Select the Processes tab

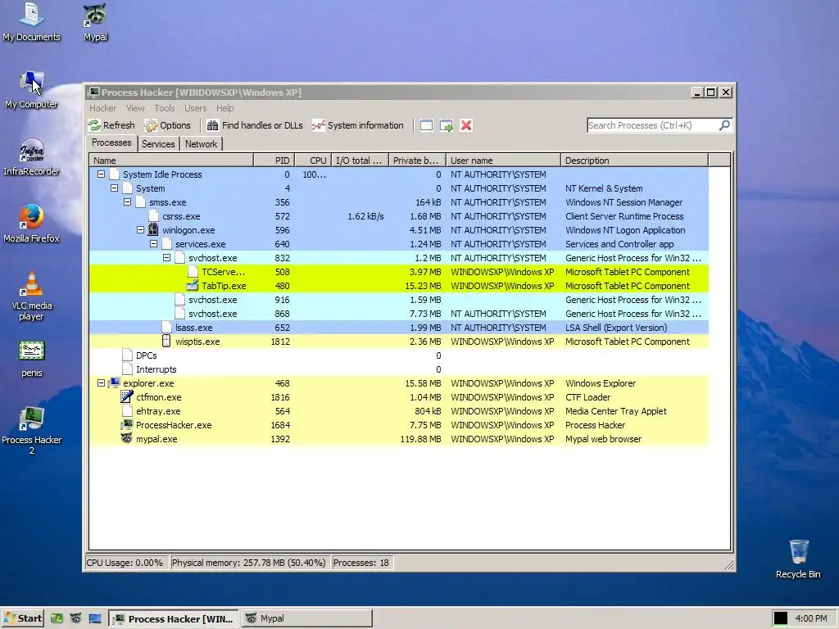[x=111, y=143]
